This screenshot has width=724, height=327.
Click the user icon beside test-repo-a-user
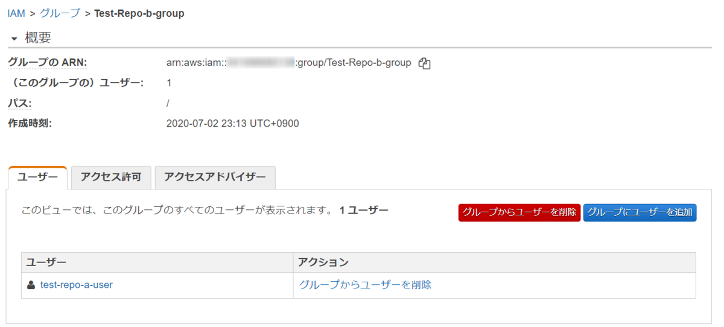click(31, 285)
